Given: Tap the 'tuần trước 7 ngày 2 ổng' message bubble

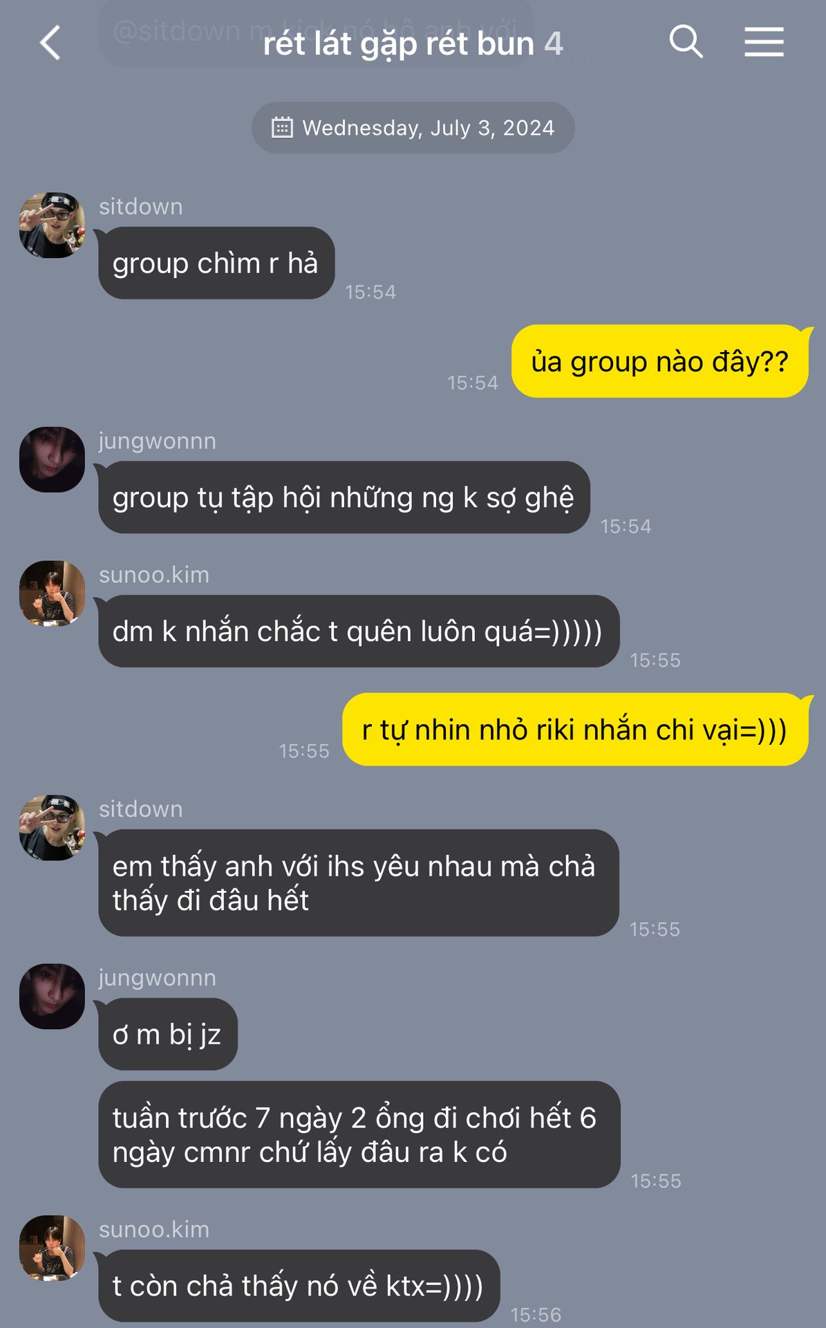Looking at the screenshot, I should pyautogui.click(x=359, y=1135).
